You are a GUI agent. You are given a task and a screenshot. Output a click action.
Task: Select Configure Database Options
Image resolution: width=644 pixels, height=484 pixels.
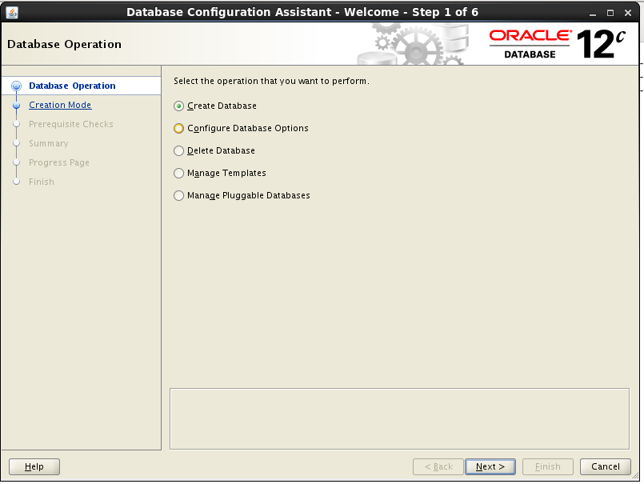pyautogui.click(x=178, y=128)
